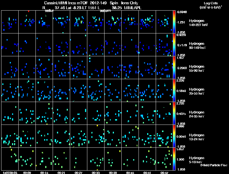Click the '09:15' time axis label

point(44,173)
